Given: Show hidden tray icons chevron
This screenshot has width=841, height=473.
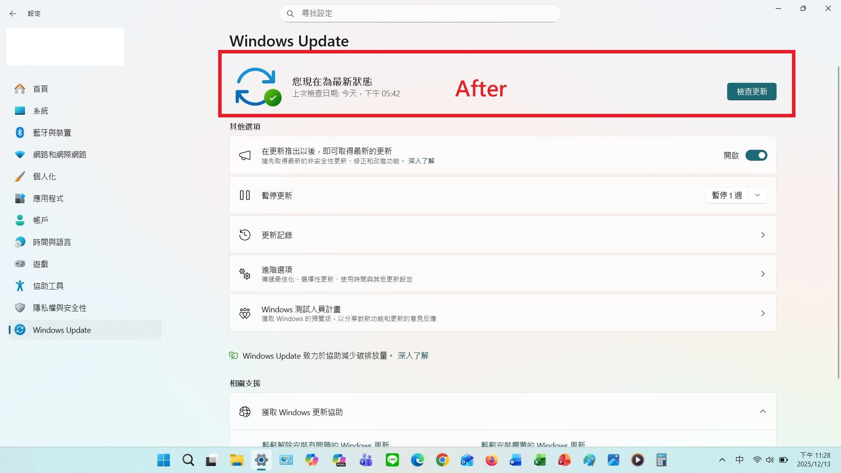Looking at the screenshot, I should (x=722, y=460).
